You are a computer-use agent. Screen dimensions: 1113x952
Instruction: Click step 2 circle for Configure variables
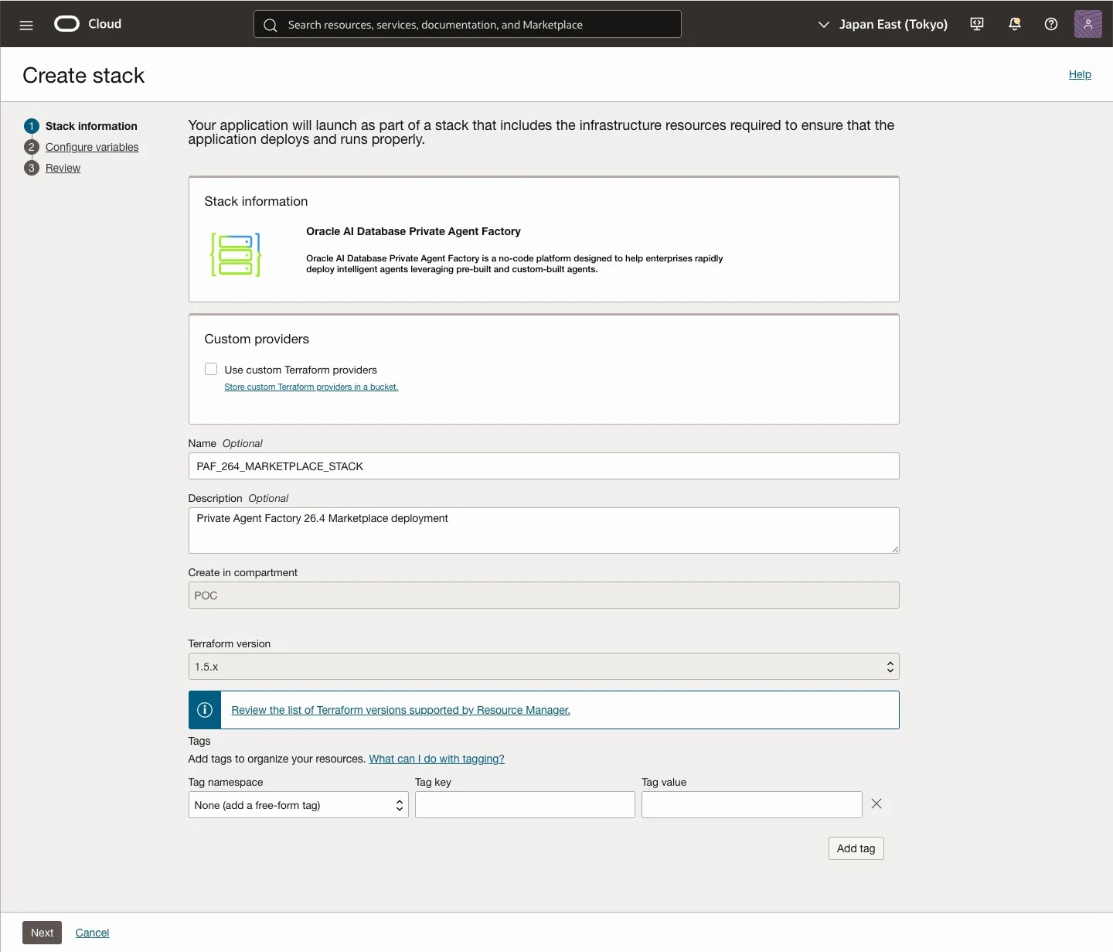point(32,147)
